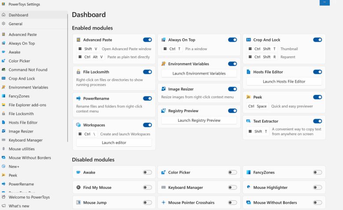
Task: Disable the Advanced Paste toggle
Action: (147, 40)
